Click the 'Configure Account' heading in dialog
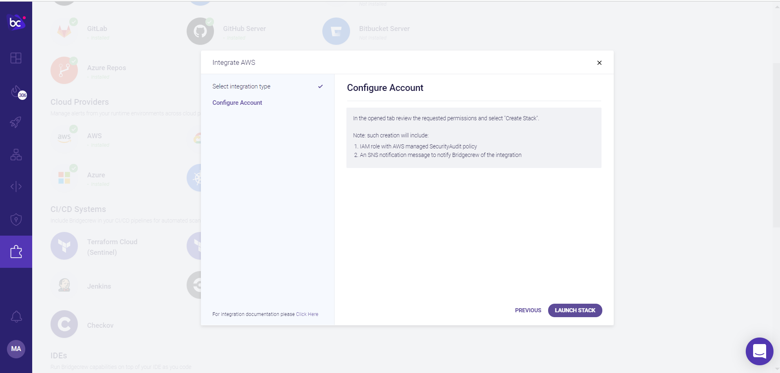This screenshot has height=373, width=780. (x=385, y=88)
